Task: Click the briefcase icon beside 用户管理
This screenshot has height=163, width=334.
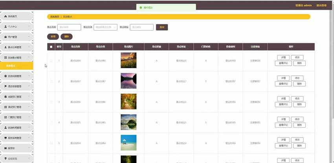Action: point(6,37)
